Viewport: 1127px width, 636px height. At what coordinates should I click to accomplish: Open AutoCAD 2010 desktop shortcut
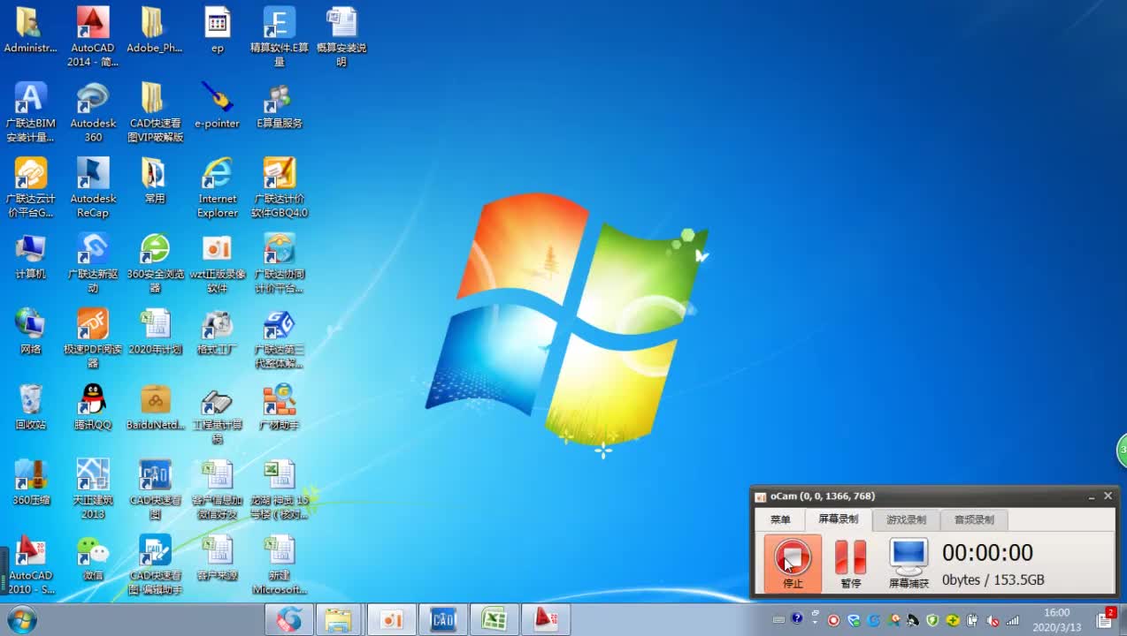point(30,564)
